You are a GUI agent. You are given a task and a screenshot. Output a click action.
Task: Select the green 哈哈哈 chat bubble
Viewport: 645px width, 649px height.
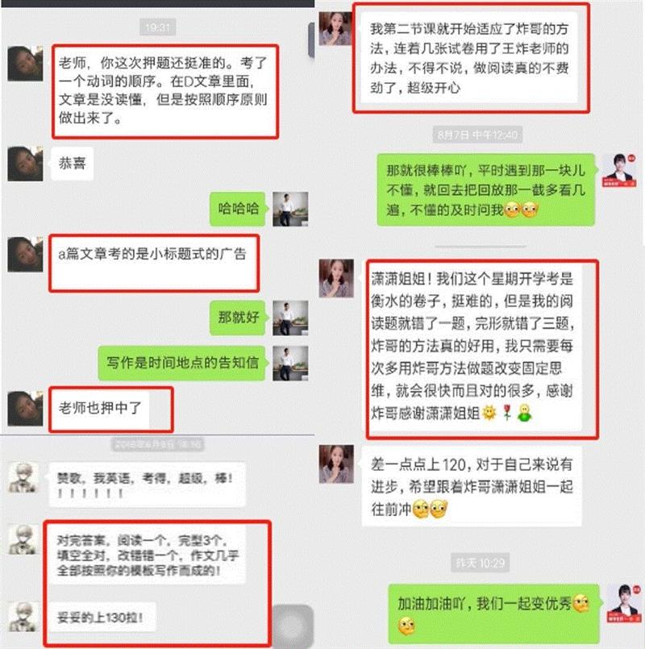point(238,209)
